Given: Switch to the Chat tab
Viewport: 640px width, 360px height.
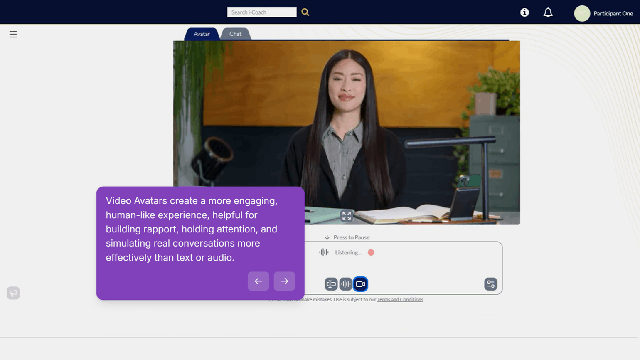Looking at the screenshot, I should (x=235, y=34).
